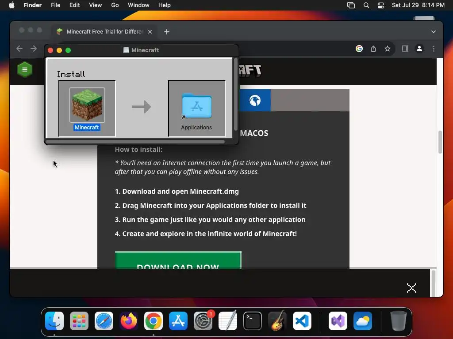The image size is (453, 339).
Task: Click the Install heading in Minecraft window
Action: [71, 74]
